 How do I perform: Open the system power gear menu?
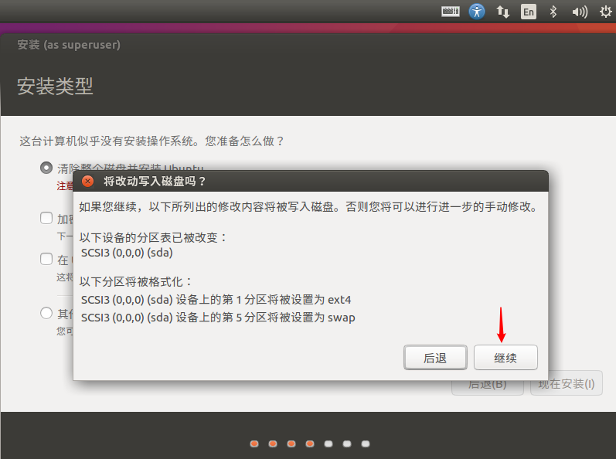pyautogui.click(x=605, y=12)
